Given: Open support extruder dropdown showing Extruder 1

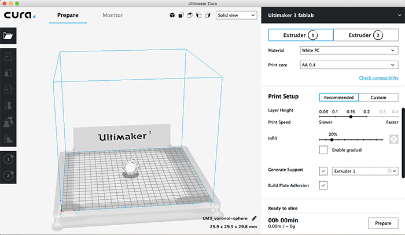Looking at the screenshot, I should click(365, 171).
